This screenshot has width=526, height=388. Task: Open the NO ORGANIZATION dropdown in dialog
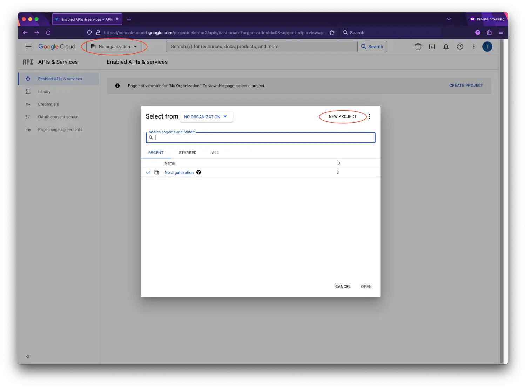(x=206, y=117)
